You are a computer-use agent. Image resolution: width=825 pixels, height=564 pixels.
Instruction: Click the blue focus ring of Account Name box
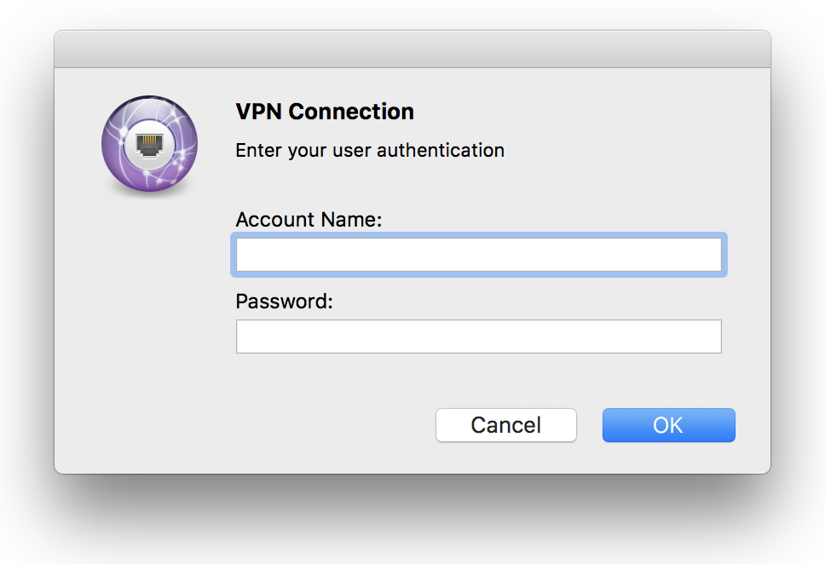coord(478,235)
